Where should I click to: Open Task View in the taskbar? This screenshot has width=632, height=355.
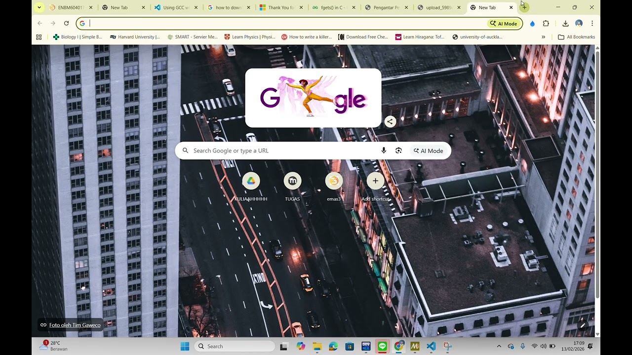click(284, 346)
